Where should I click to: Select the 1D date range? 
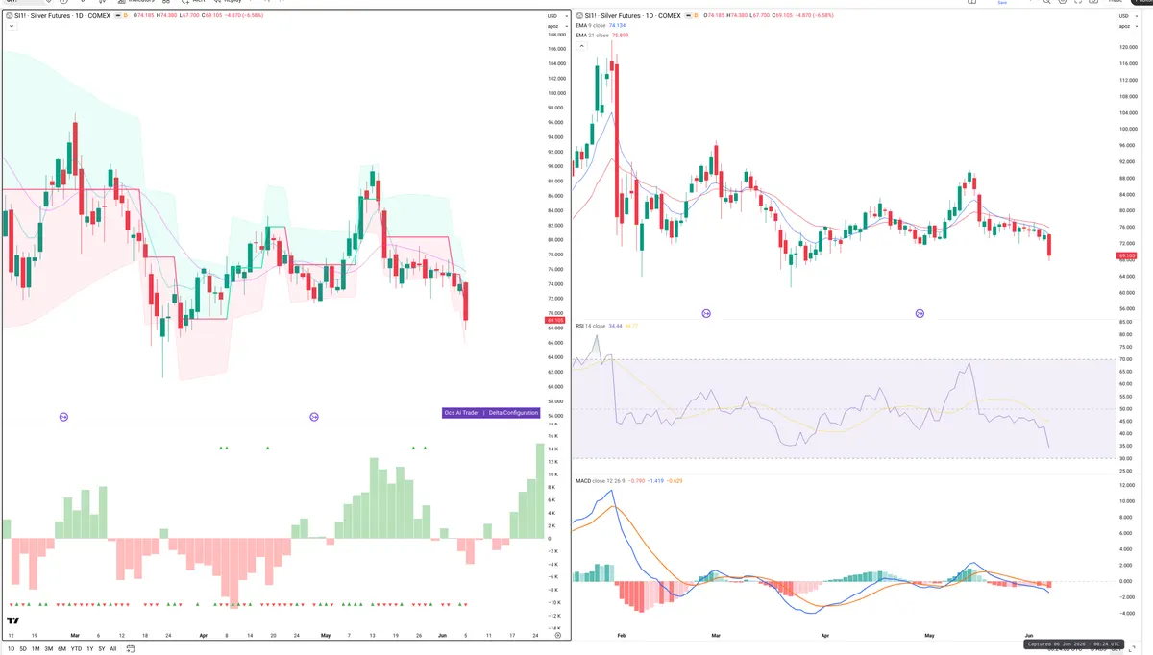(10, 649)
